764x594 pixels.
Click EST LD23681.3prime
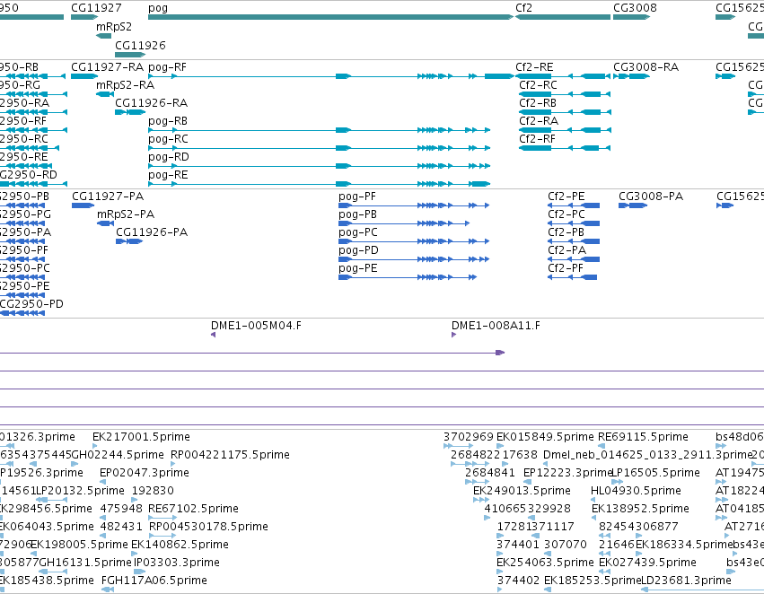686,581
